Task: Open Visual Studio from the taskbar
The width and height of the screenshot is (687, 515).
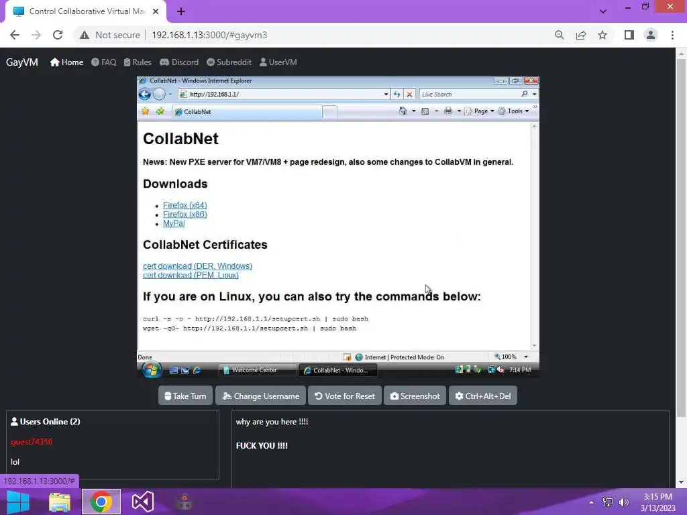Action: [143, 502]
